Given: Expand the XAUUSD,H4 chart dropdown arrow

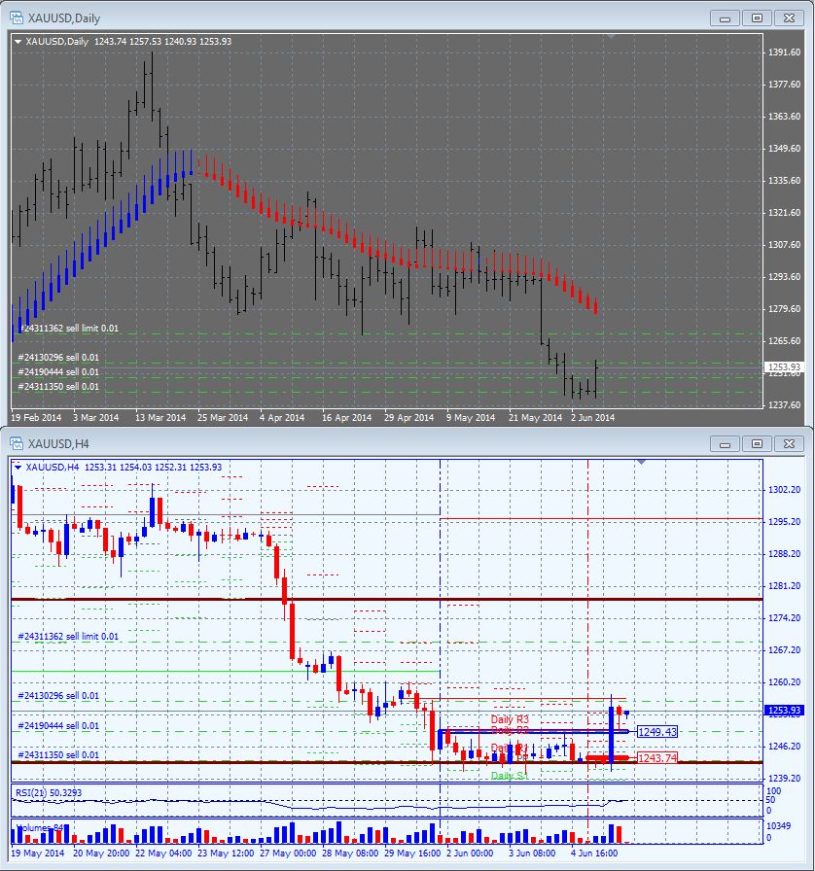Looking at the screenshot, I should pos(18,468).
